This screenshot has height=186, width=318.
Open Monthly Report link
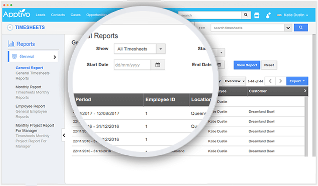pyautogui.click(x=29, y=87)
